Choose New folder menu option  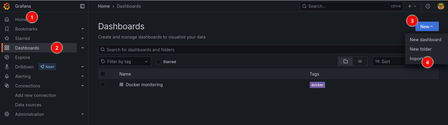pos(420,49)
